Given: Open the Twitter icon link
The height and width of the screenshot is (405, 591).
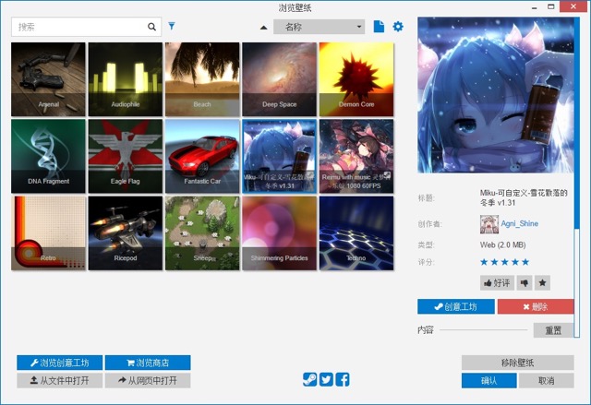Looking at the screenshot, I should coord(326,379).
